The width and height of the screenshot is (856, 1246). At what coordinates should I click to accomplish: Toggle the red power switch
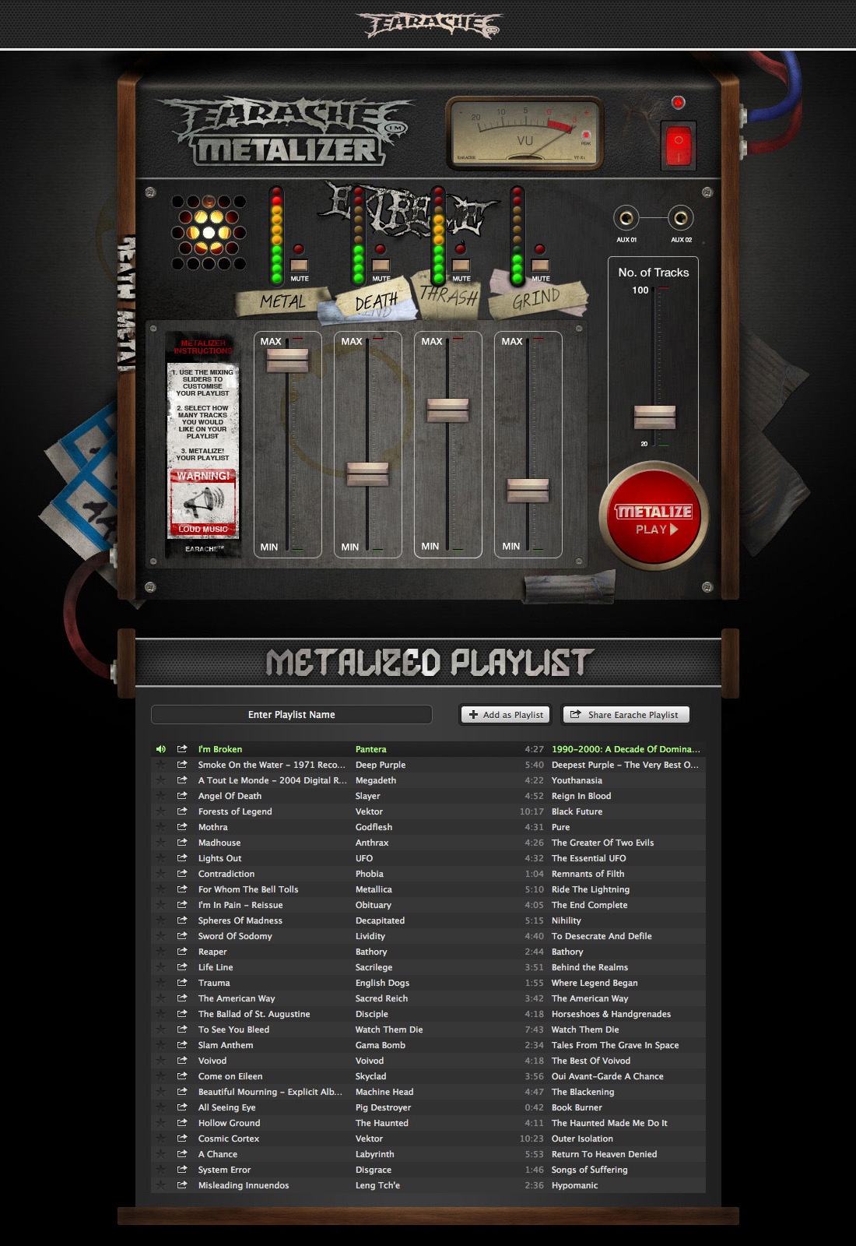678,146
